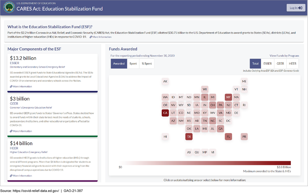
Task: Select the Awarded view toggle
Action: click(x=119, y=64)
